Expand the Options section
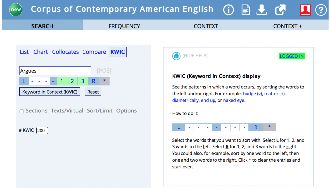Image resolution: width=330 pixels, height=189 pixels. click(x=126, y=111)
